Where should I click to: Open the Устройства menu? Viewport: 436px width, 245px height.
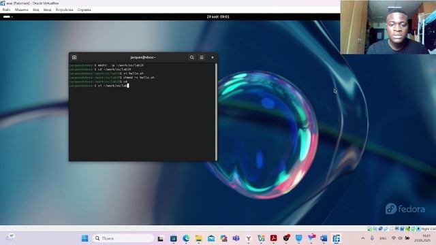(x=64, y=10)
